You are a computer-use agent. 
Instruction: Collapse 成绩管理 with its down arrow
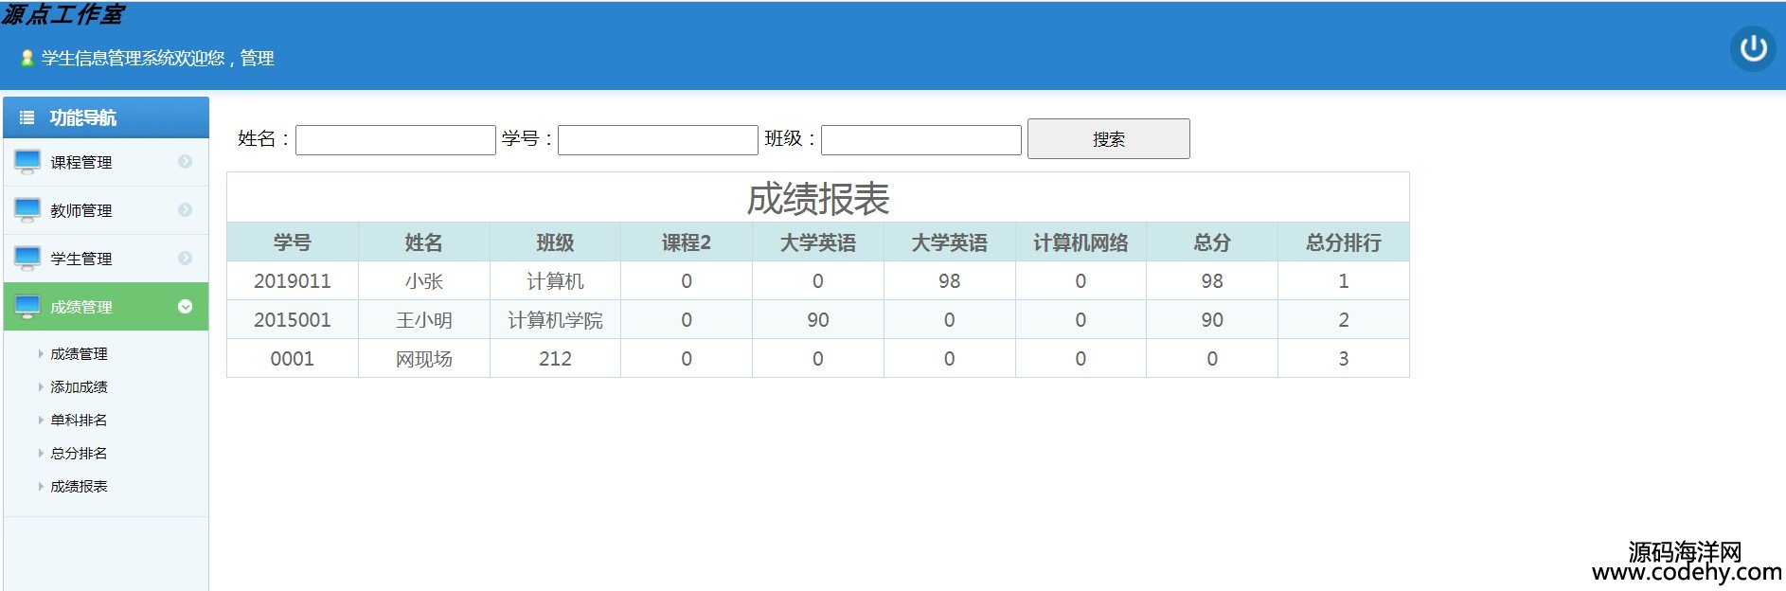coord(185,307)
